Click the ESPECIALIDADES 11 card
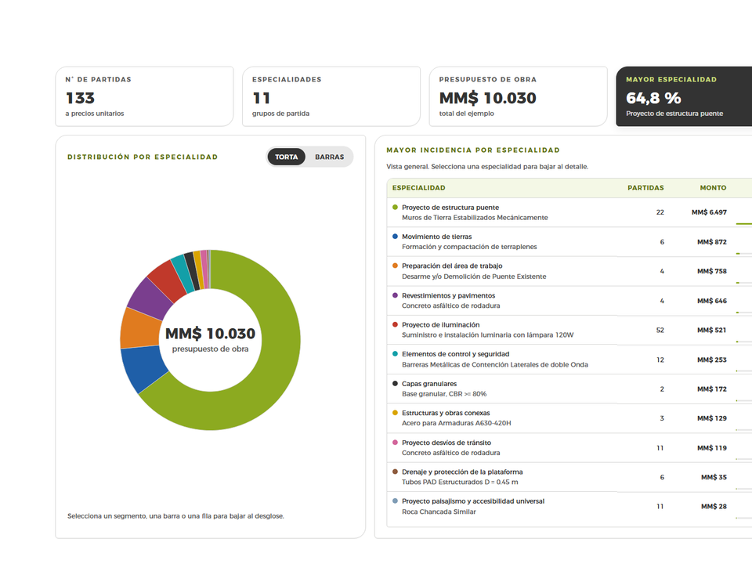 click(331, 96)
